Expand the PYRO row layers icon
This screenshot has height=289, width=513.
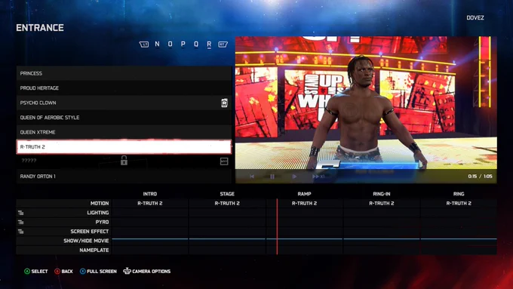(21, 222)
